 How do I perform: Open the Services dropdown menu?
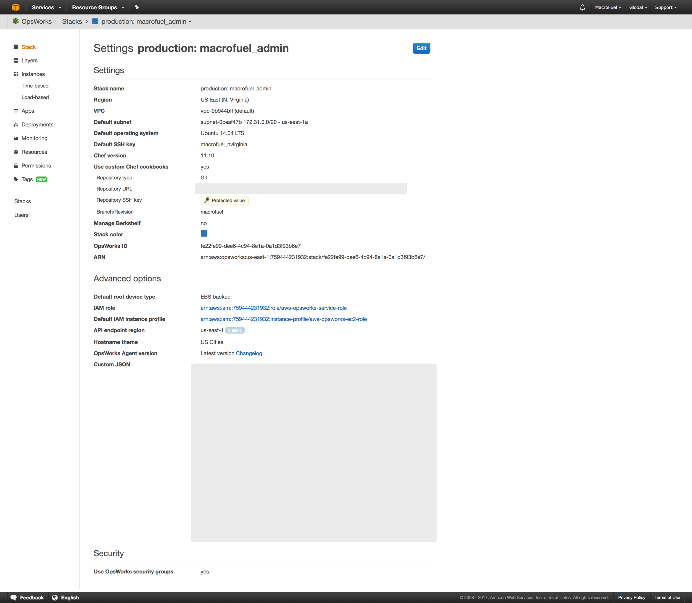click(x=47, y=7)
